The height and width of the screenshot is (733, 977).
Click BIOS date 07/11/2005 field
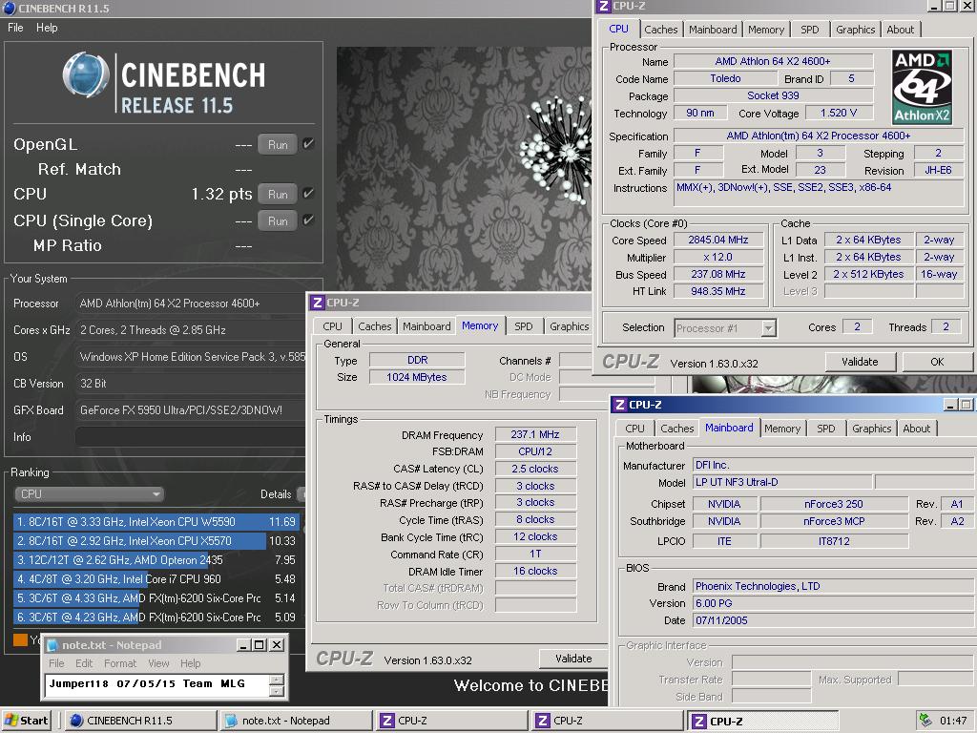coord(832,620)
